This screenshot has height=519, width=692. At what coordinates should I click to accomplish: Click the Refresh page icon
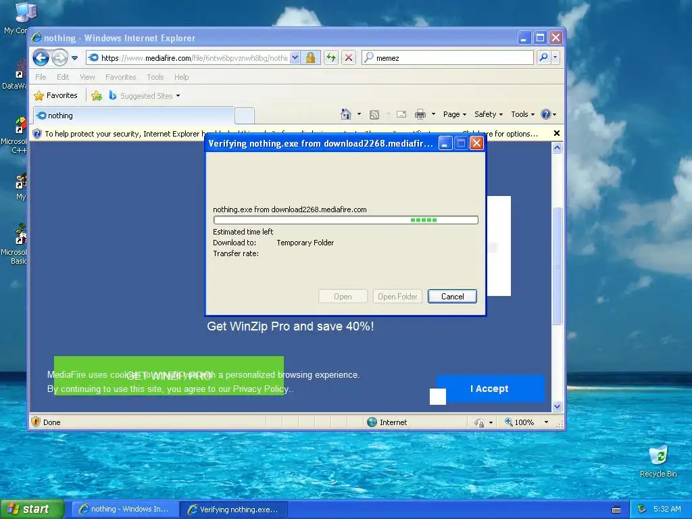[x=331, y=58]
